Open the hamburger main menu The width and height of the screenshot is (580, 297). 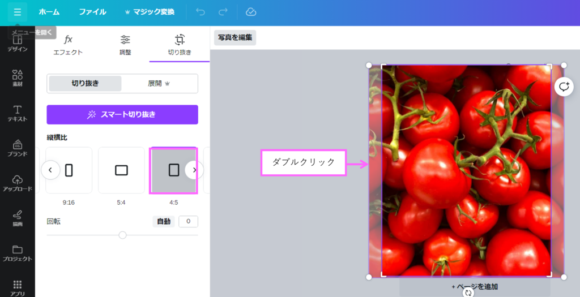tap(17, 12)
